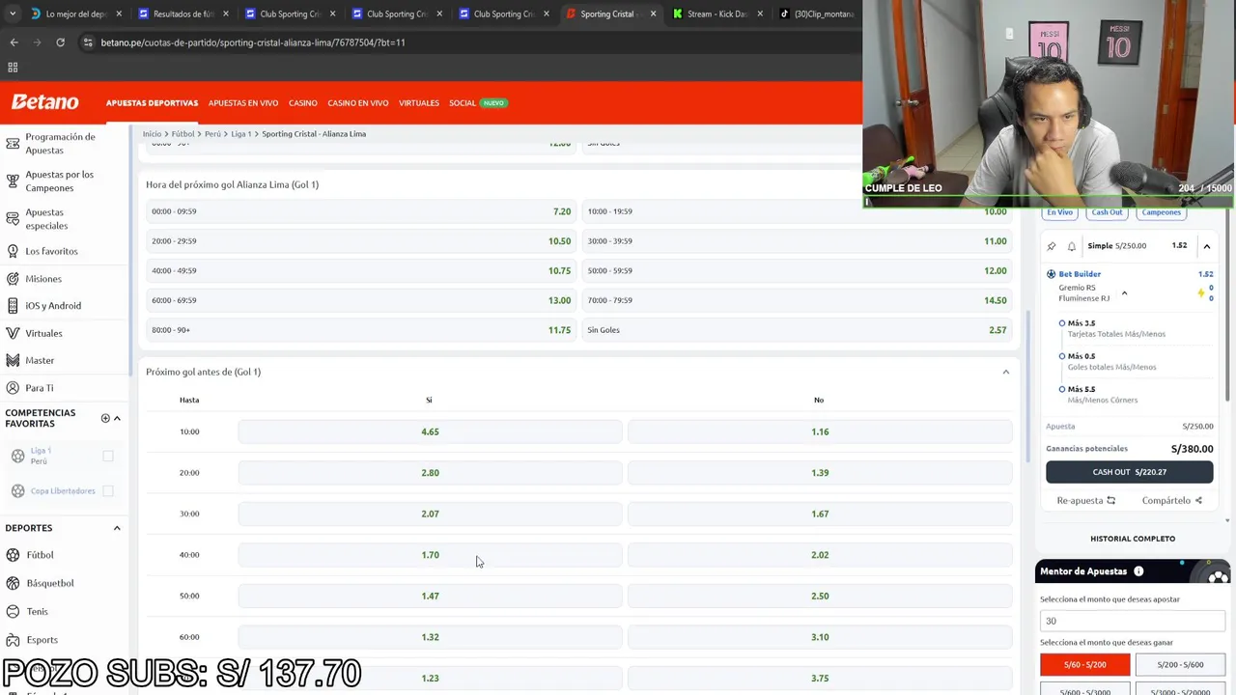Open the Campeones bets filter
1236x695 pixels.
coord(1161,212)
